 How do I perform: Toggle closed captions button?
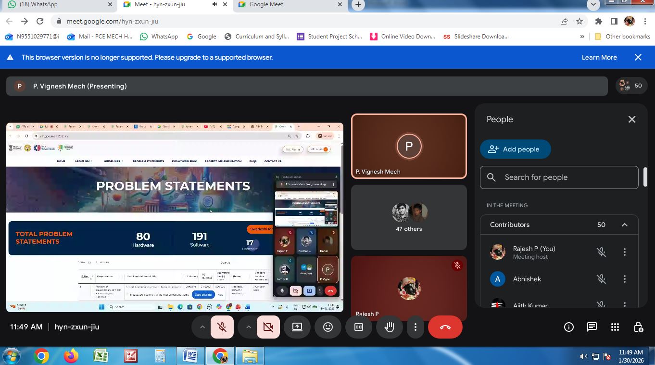[x=359, y=327]
